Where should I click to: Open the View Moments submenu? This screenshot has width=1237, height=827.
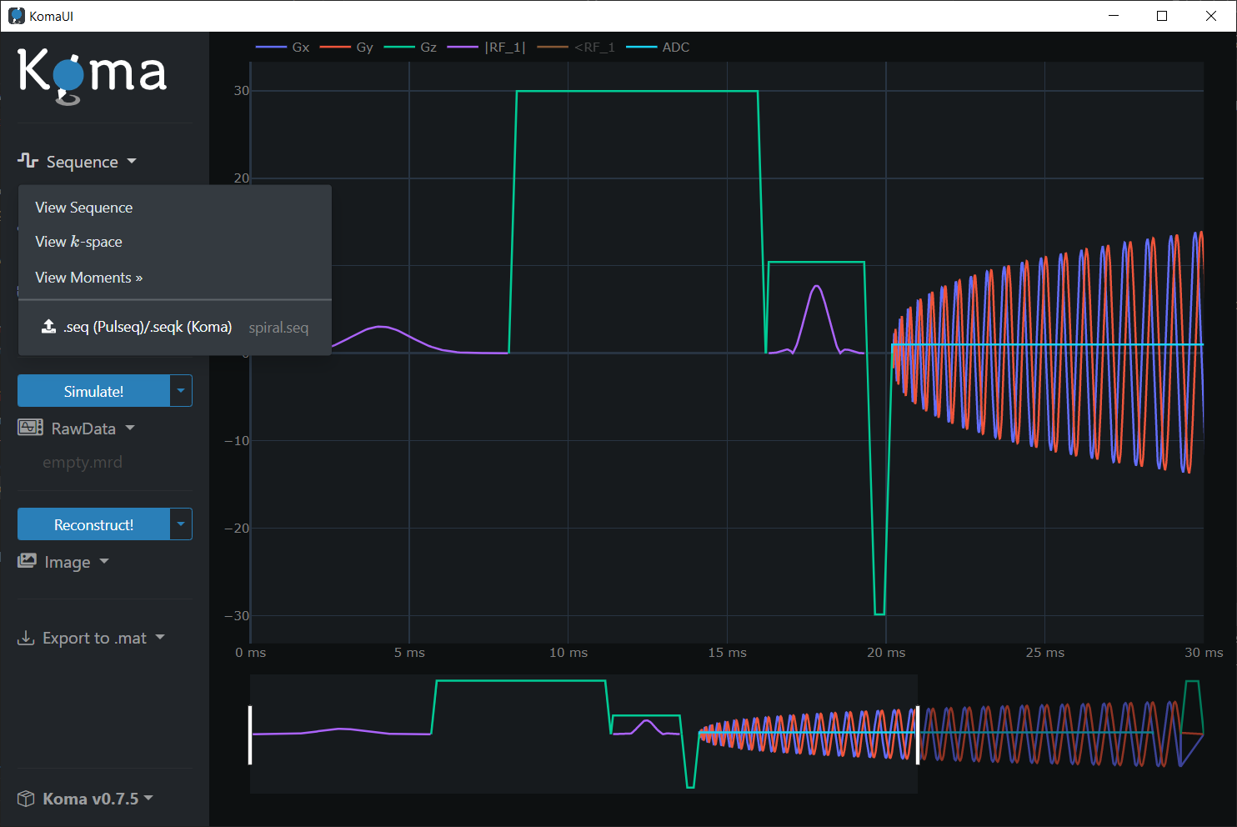coord(88,278)
